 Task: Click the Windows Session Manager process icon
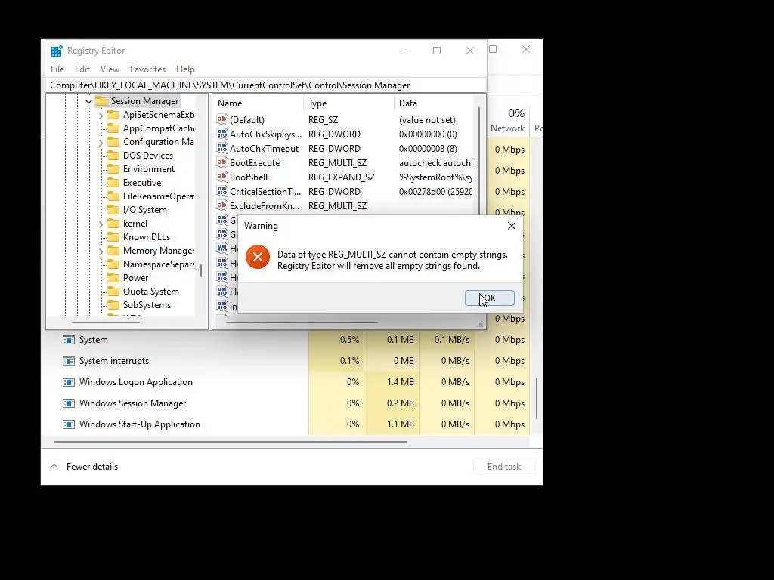[69, 403]
